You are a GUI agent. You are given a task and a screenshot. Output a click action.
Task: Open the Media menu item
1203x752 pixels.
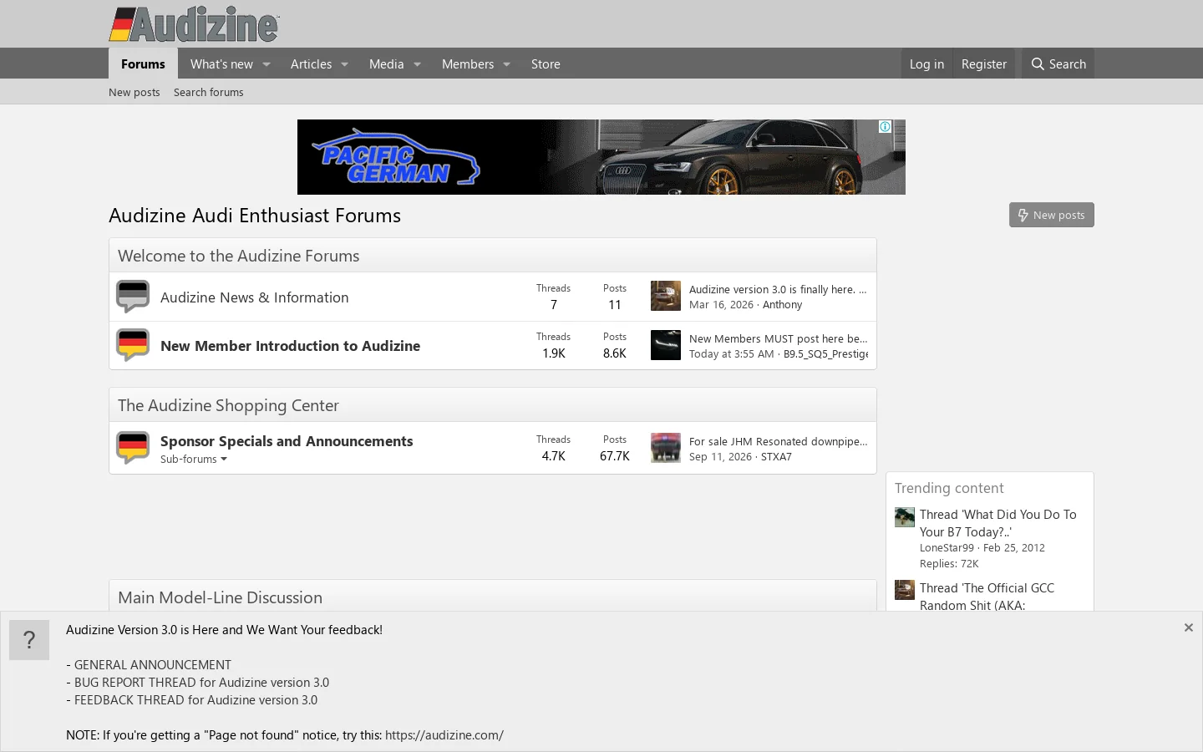[x=386, y=64]
